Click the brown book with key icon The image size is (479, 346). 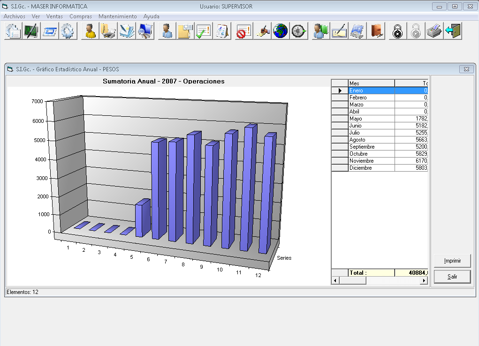(376, 31)
